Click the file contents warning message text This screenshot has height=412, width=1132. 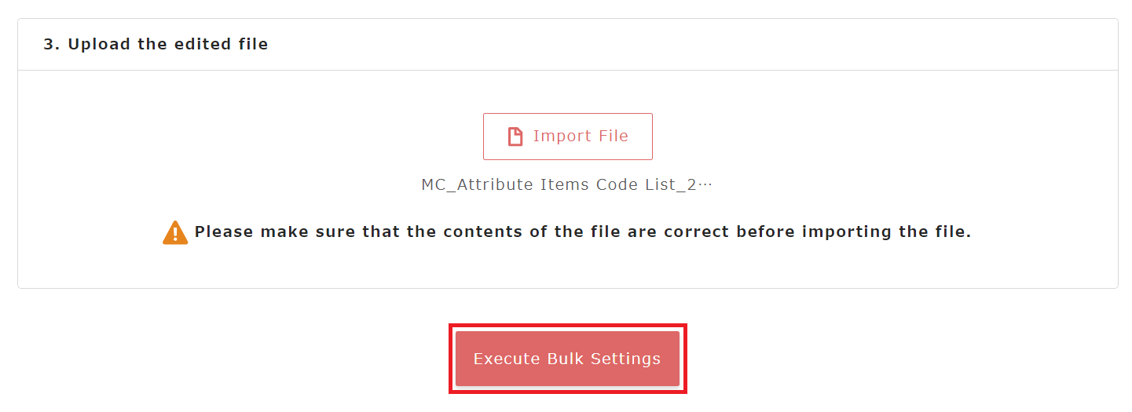582,232
